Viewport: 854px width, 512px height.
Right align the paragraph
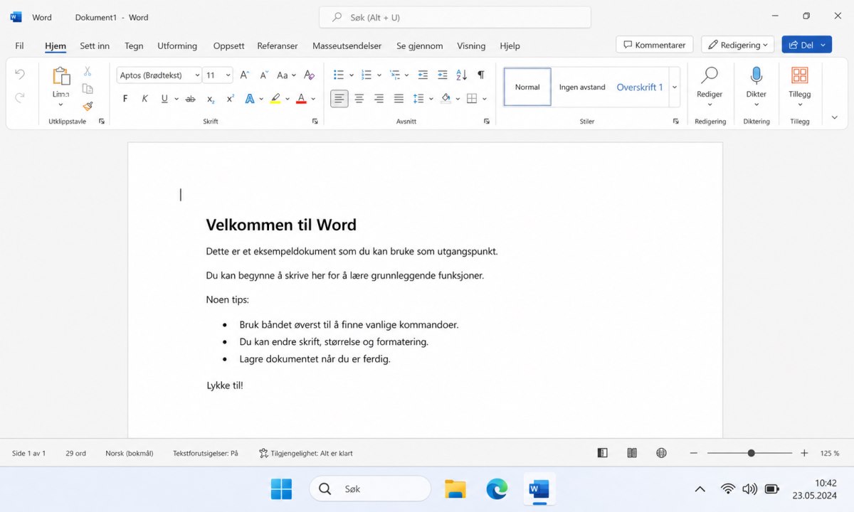coord(379,99)
